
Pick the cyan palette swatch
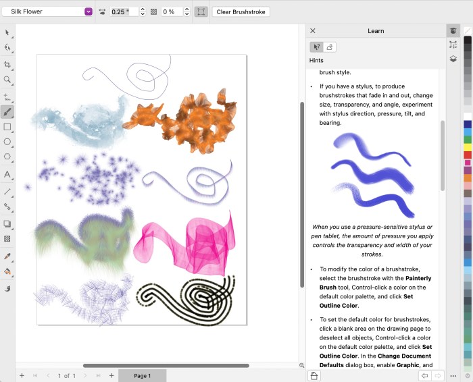point(468,132)
